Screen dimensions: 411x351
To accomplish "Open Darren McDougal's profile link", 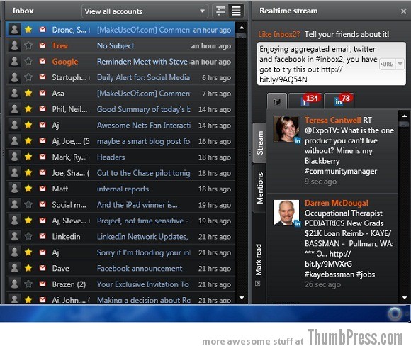I will 337,203.
